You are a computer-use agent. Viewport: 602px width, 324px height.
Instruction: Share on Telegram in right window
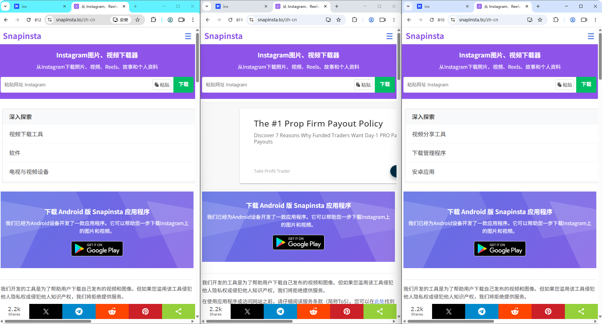[x=482, y=311]
